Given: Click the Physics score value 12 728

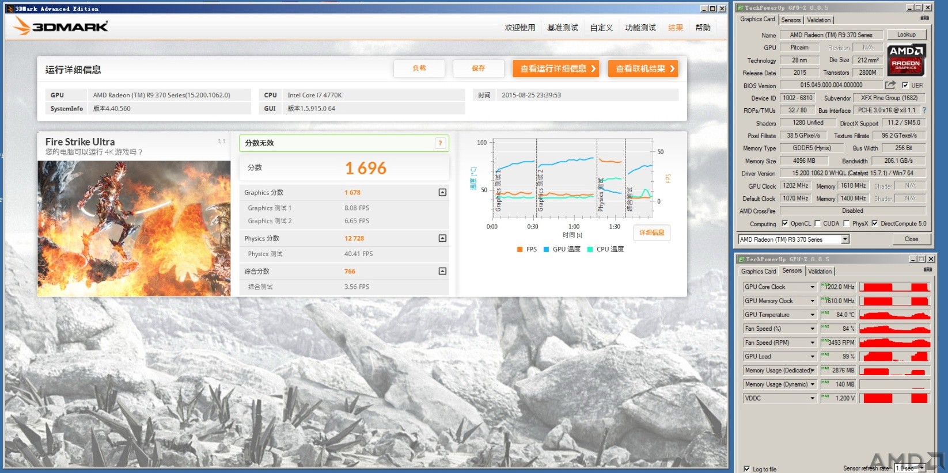Looking at the screenshot, I should pos(354,238).
